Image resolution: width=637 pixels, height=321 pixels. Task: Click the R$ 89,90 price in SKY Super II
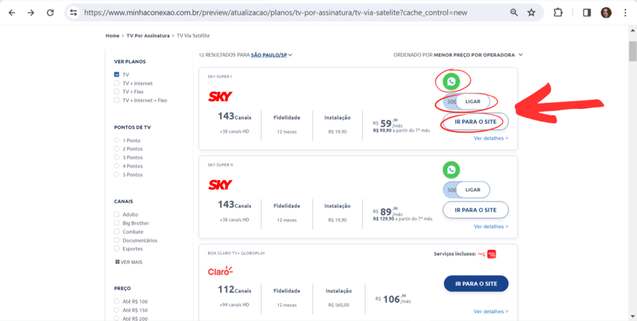[x=388, y=212]
